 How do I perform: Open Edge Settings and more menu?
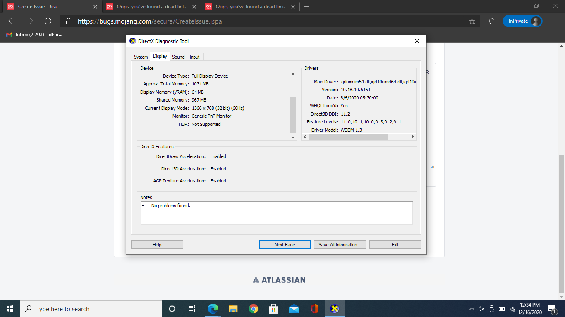[x=553, y=21]
